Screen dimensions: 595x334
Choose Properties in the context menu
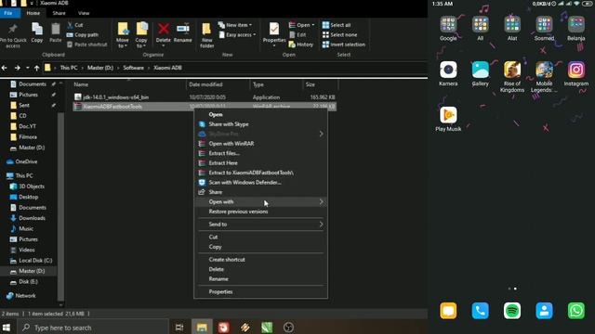(x=260, y=292)
